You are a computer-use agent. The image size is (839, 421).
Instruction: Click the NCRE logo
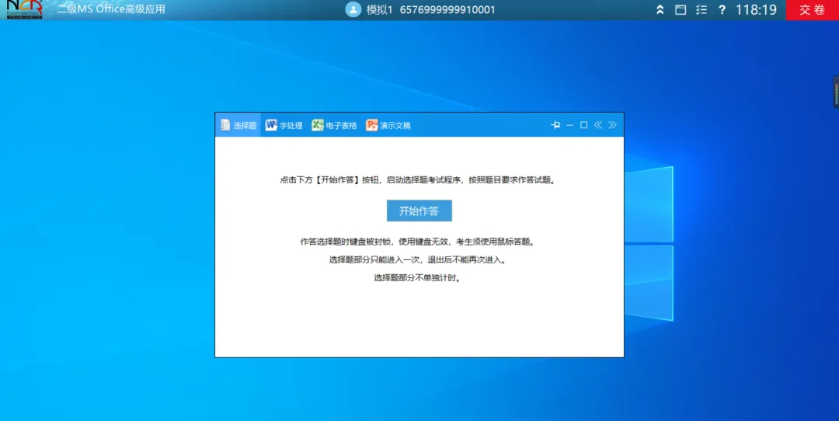coord(24,9)
